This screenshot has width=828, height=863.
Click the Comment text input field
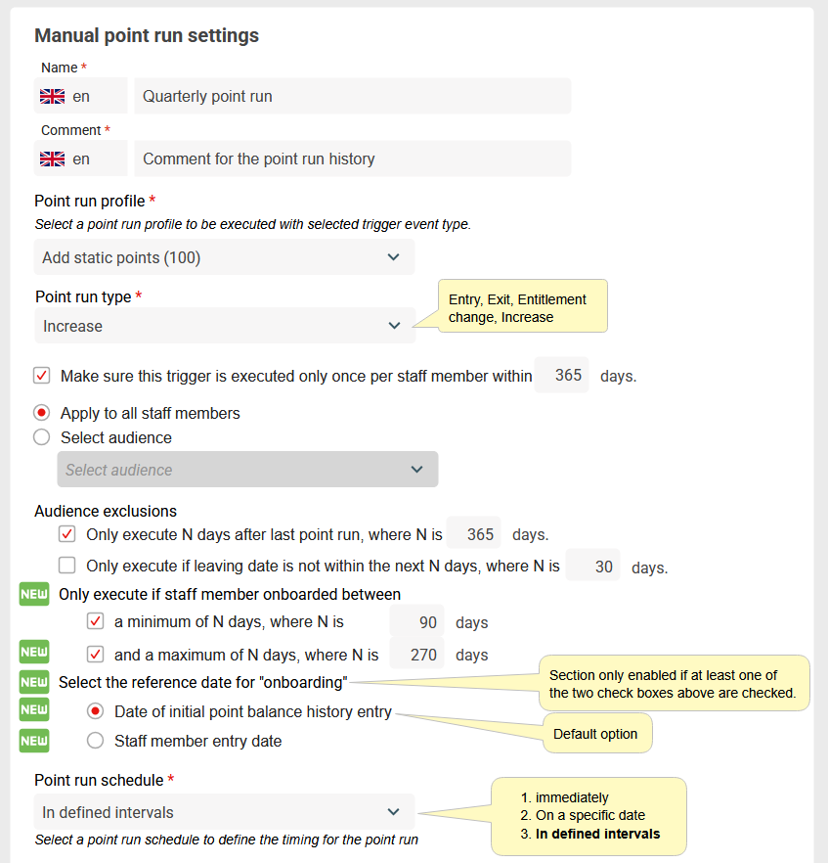pyautogui.click(x=352, y=159)
